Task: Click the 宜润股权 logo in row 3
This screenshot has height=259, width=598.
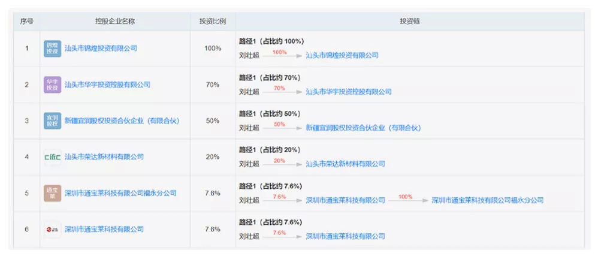Action: [53, 121]
